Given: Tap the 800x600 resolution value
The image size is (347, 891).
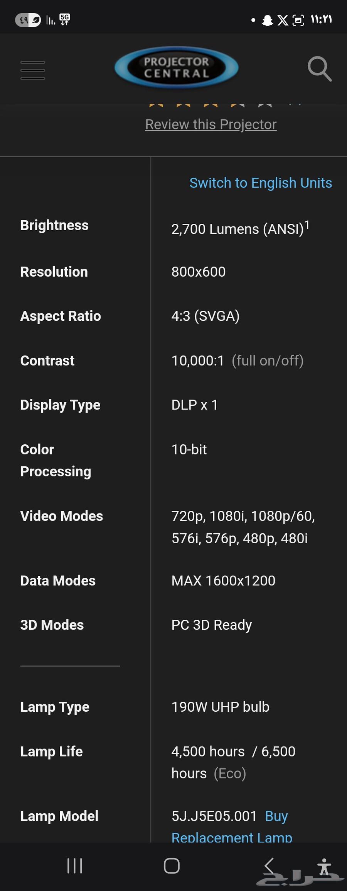Looking at the screenshot, I should point(198,272).
